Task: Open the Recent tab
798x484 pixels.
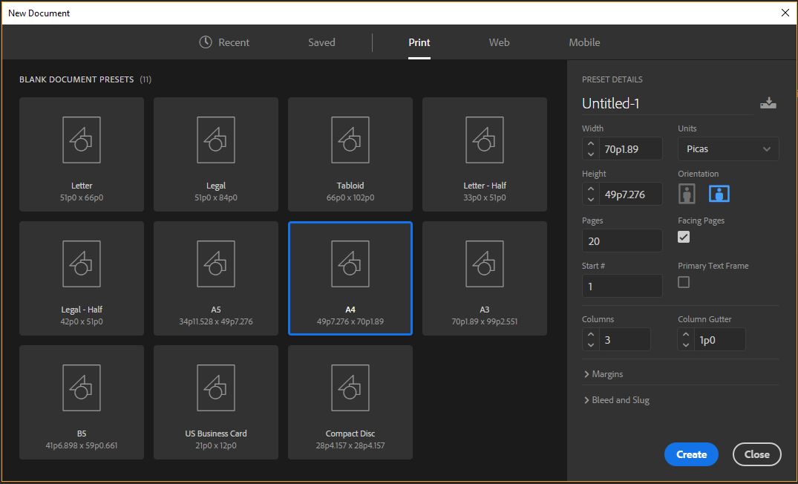Action: (x=224, y=42)
